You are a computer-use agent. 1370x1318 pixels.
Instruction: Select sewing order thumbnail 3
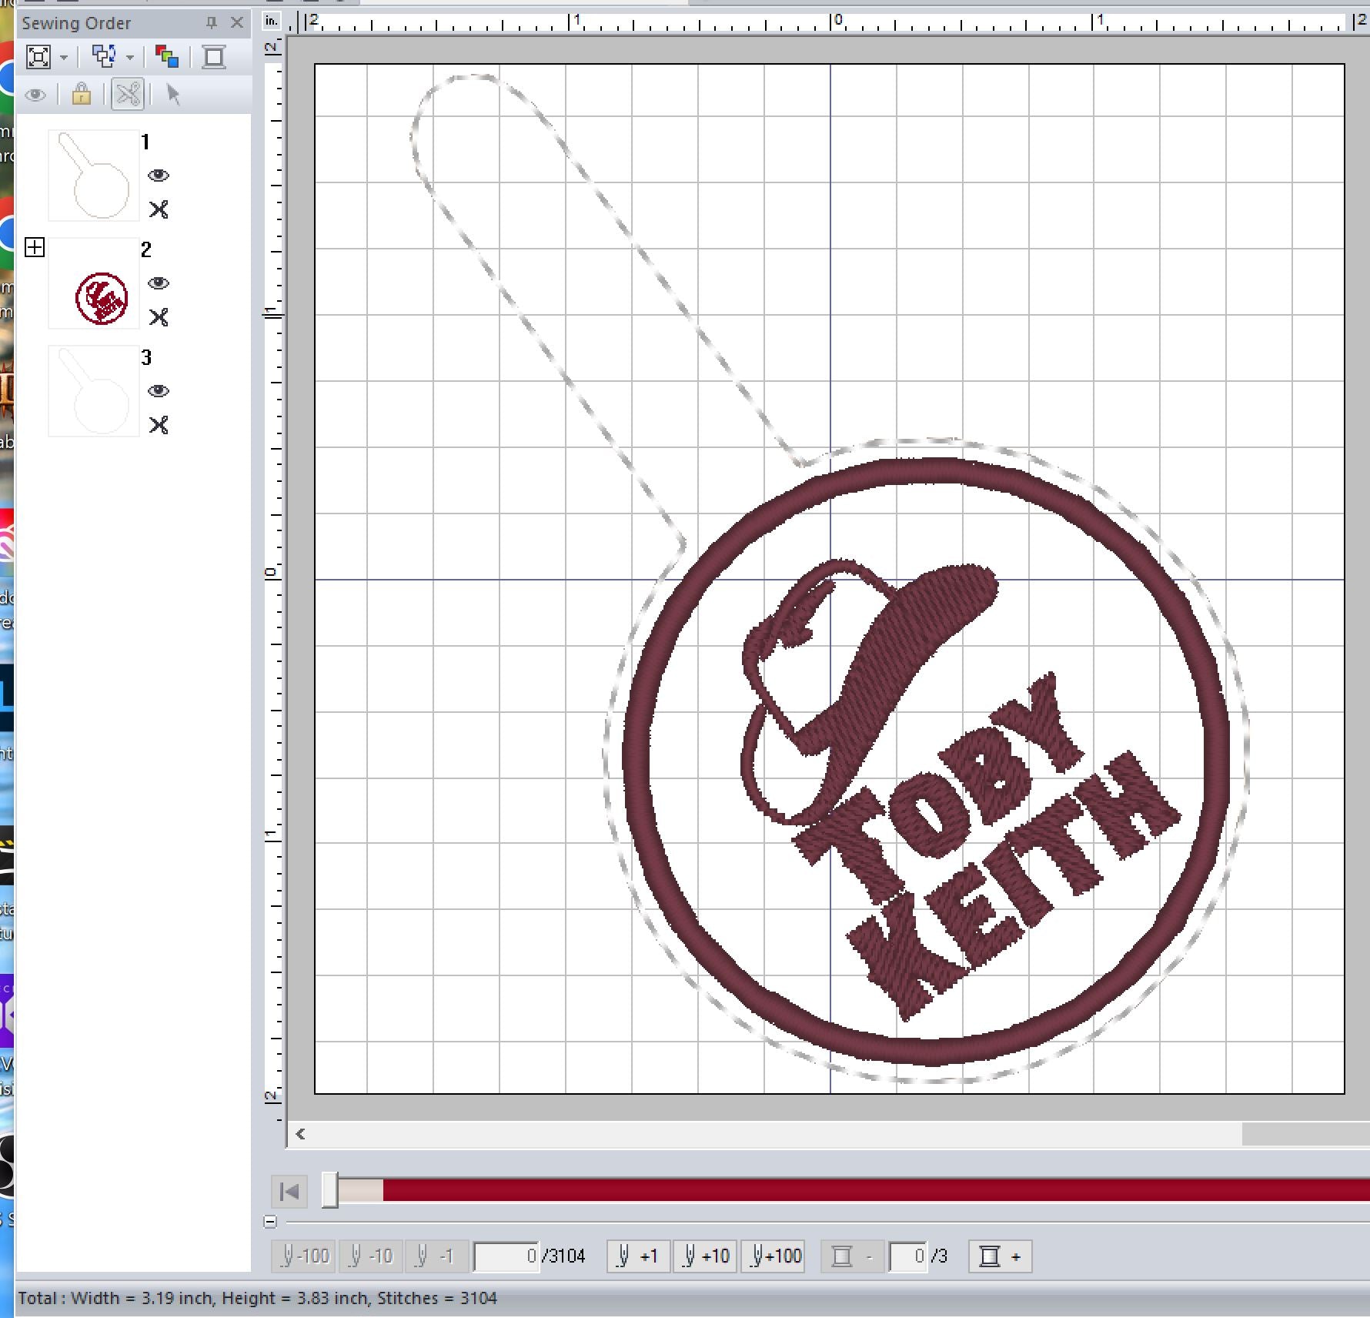point(94,391)
